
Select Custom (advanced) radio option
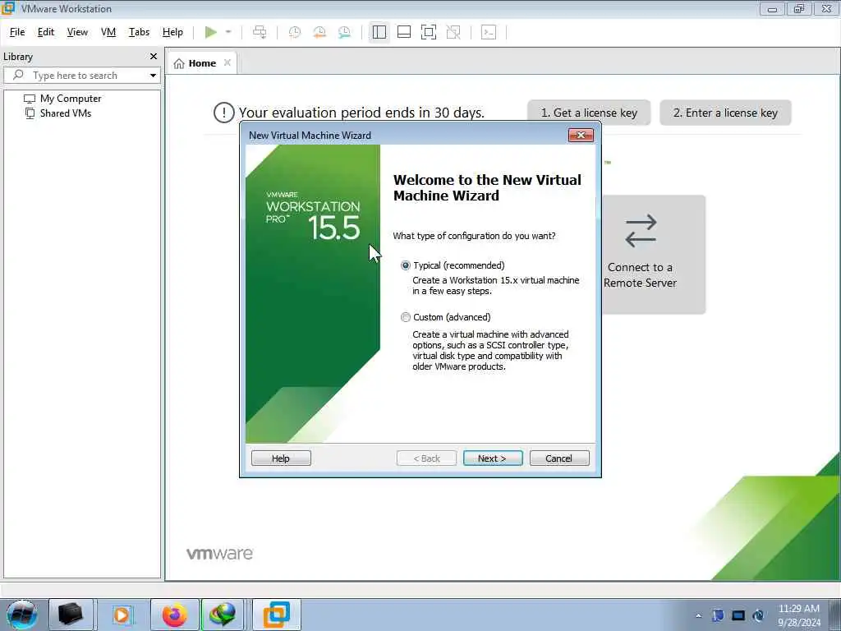[x=406, y=318]
